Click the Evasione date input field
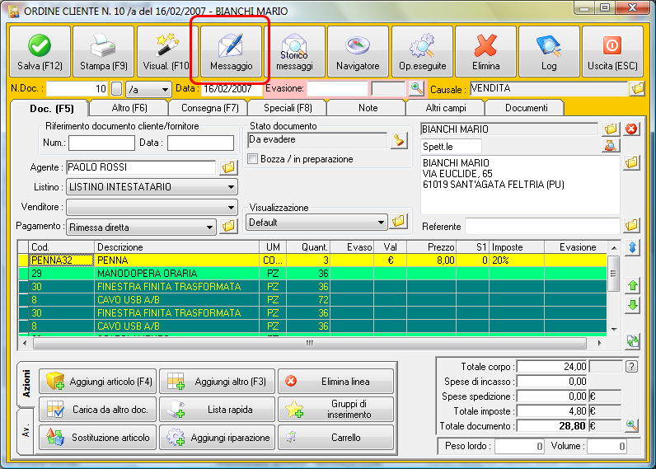This screenshot has height=469, width=656. click(x=338, y=89)
